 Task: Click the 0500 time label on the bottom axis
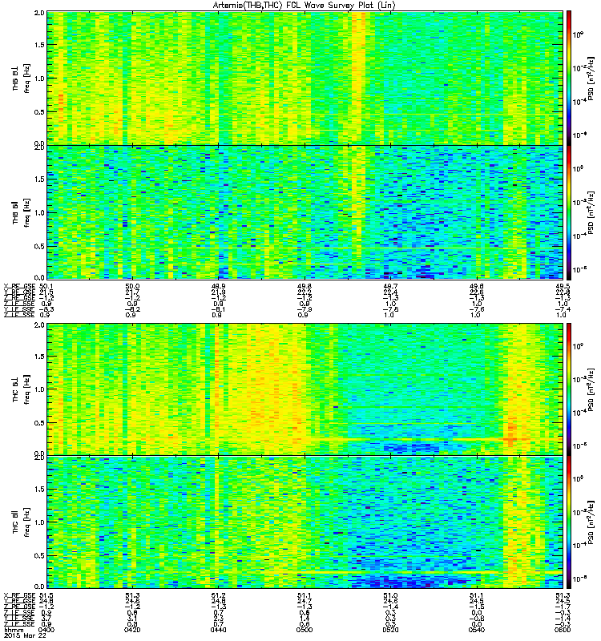click(x=305, y=630)
